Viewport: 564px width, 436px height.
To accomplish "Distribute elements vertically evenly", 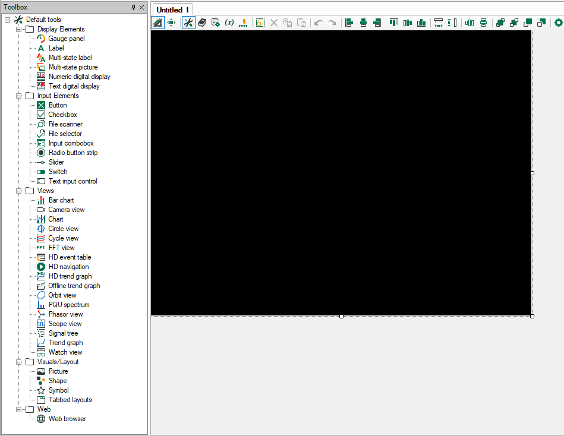I will click(483, 23).
